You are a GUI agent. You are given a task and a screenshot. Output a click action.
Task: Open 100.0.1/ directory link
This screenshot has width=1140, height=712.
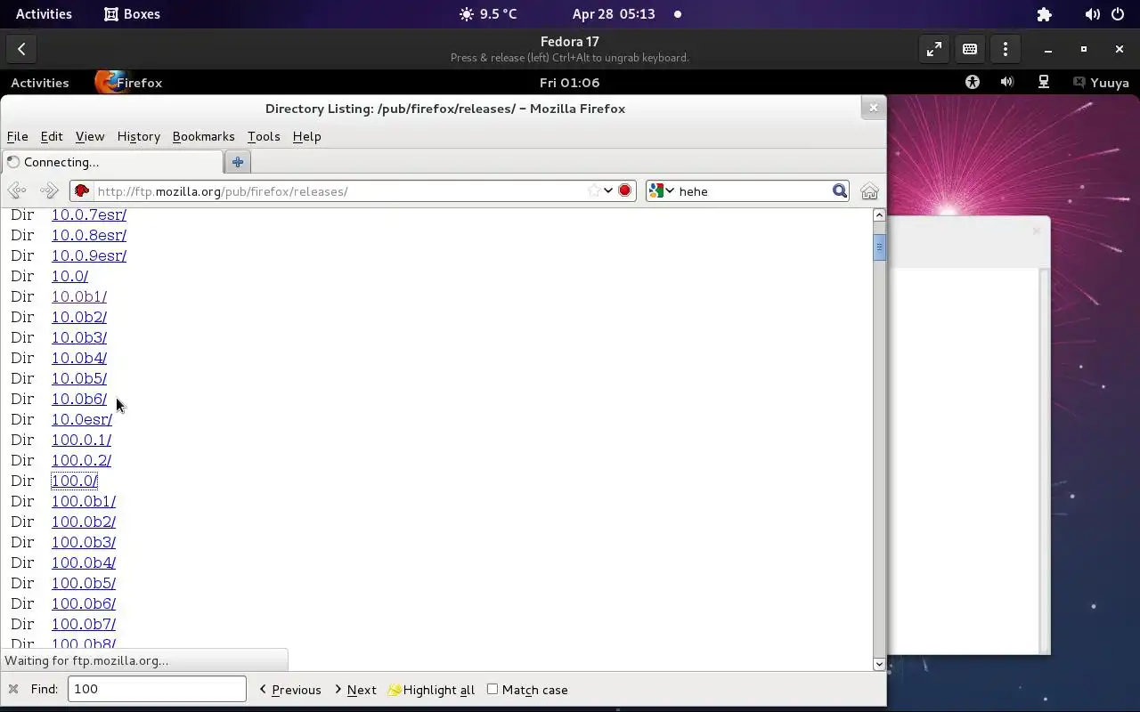coord(81,440)
